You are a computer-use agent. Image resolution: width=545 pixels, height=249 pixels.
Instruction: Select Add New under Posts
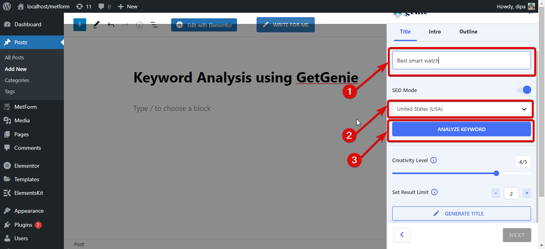click(x=16, y=69)
